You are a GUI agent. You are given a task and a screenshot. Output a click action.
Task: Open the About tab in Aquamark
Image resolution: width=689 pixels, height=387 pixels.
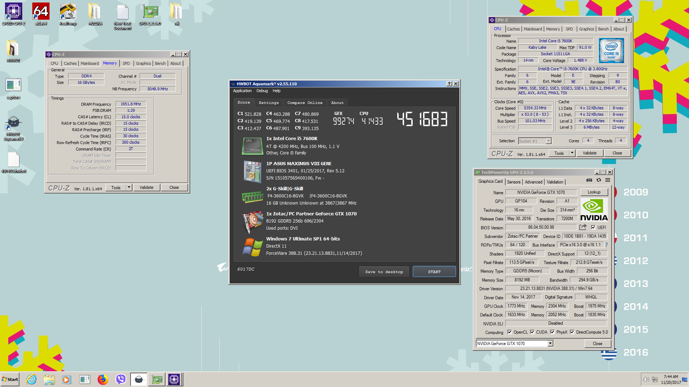coord(337,102)
